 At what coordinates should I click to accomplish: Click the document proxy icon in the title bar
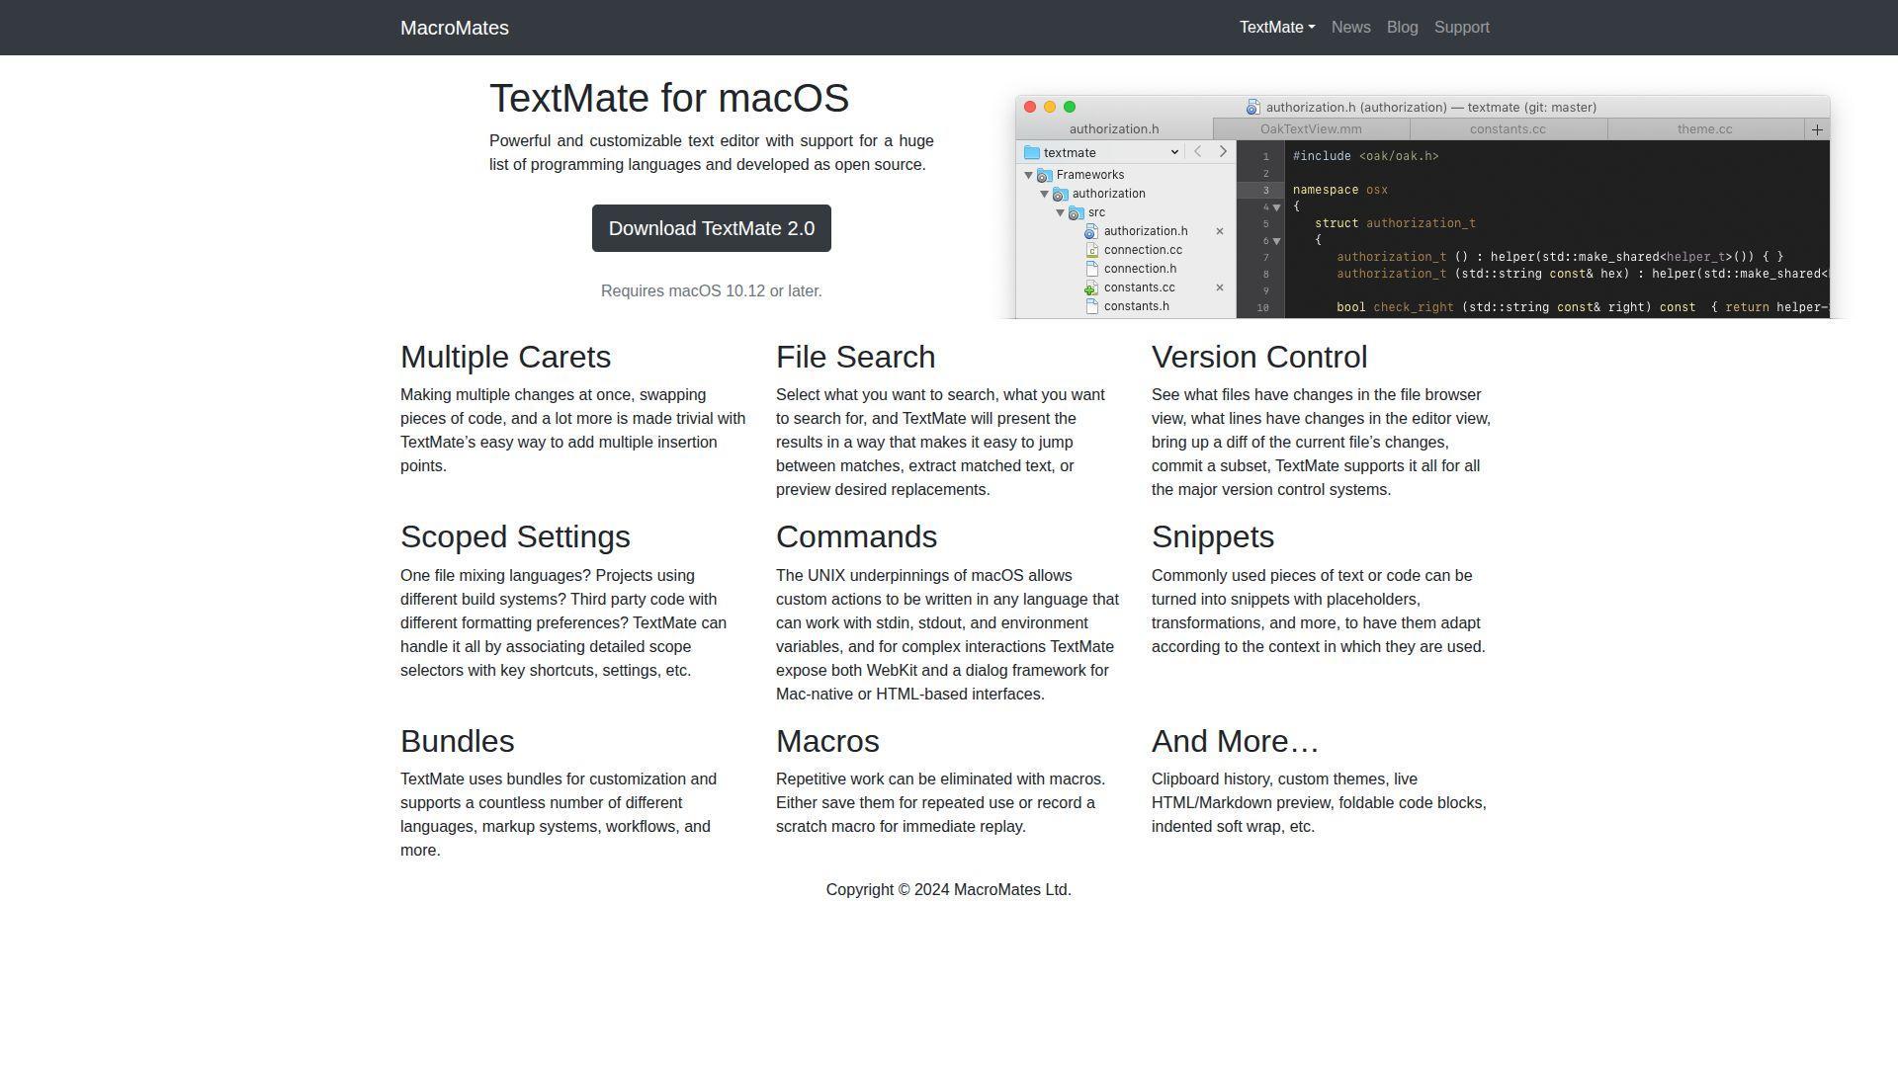coord(1251,108)
